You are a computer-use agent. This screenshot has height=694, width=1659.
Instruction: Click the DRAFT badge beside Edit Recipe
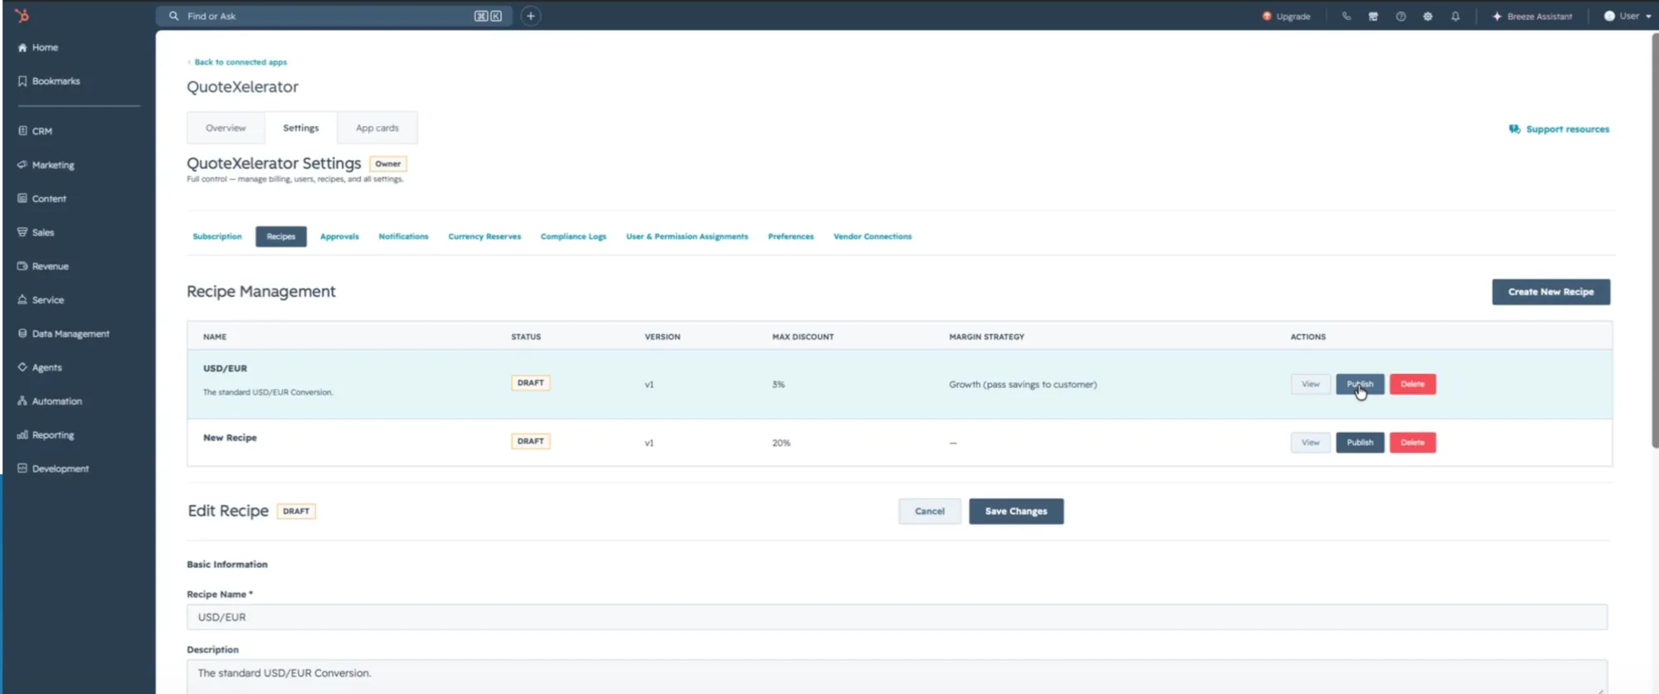coord(296,512)
